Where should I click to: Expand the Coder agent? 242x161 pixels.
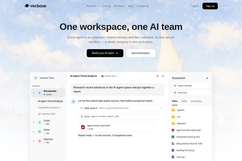click(33, 122)
